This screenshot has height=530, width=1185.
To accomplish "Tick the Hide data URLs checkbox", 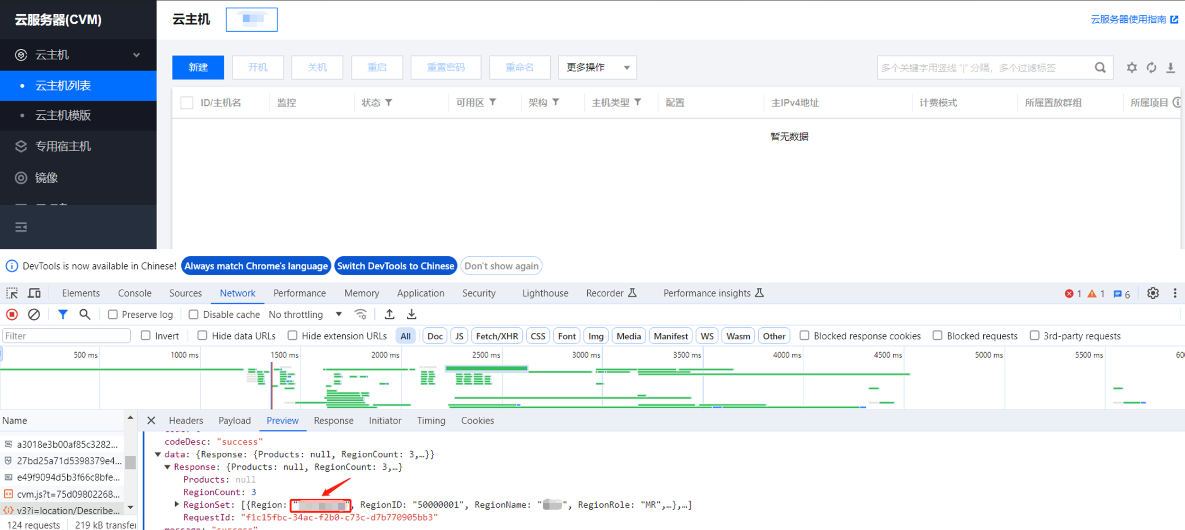I will coord(202,336).
